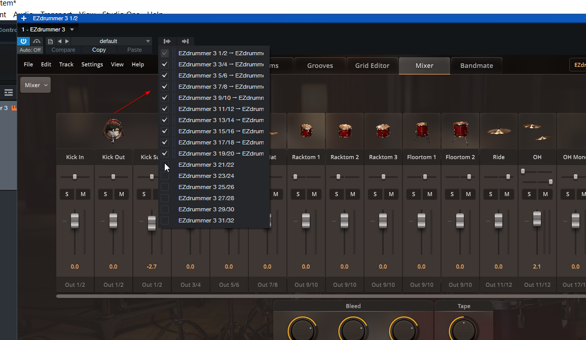Screen dimensions: 586x340
Task: Select the Floortom 1 drum image
Action: point(422,132)
